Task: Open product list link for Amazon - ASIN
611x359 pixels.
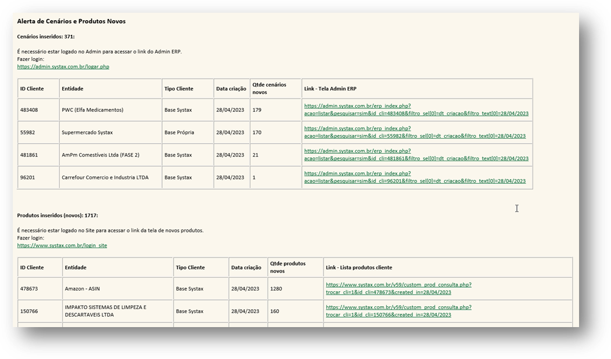Action: 398,289
